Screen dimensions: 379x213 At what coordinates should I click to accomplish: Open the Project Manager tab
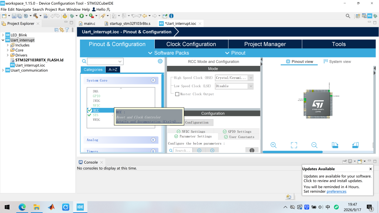point(265,44)
